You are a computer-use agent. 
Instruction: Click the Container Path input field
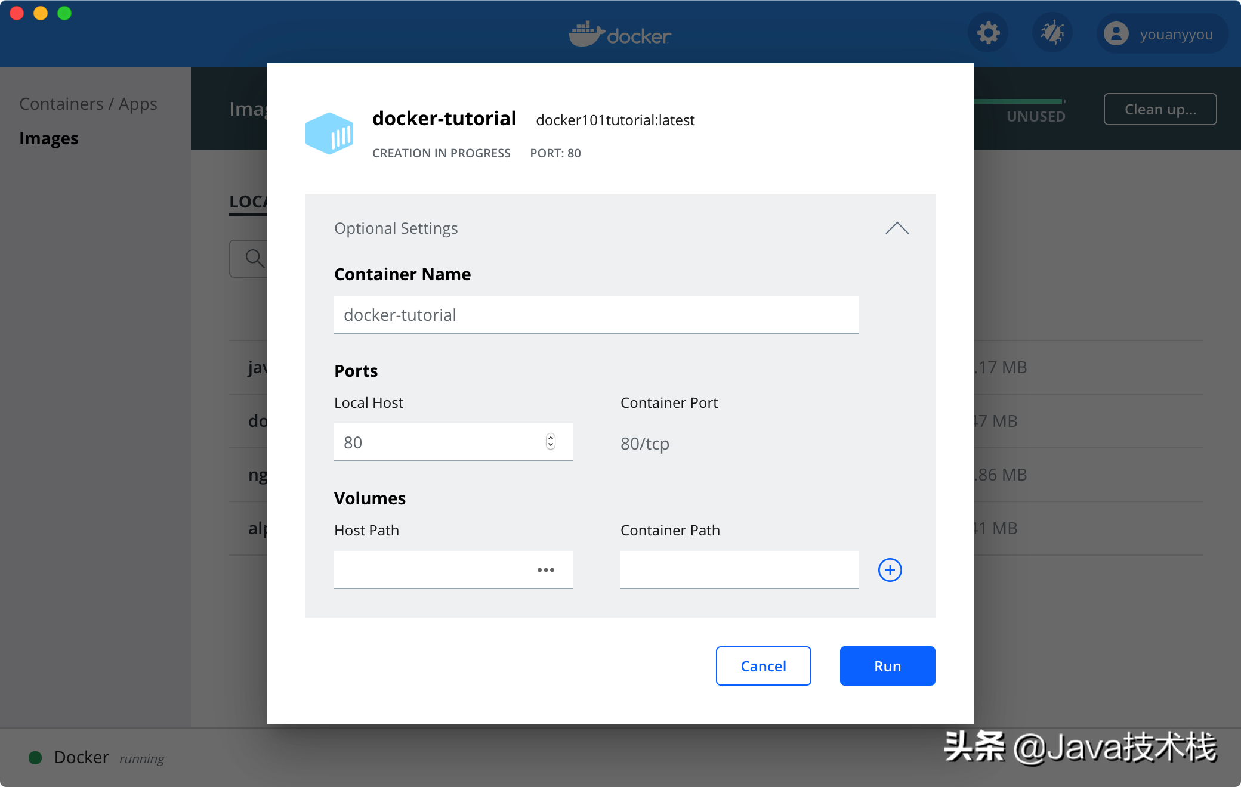(739, 570)
